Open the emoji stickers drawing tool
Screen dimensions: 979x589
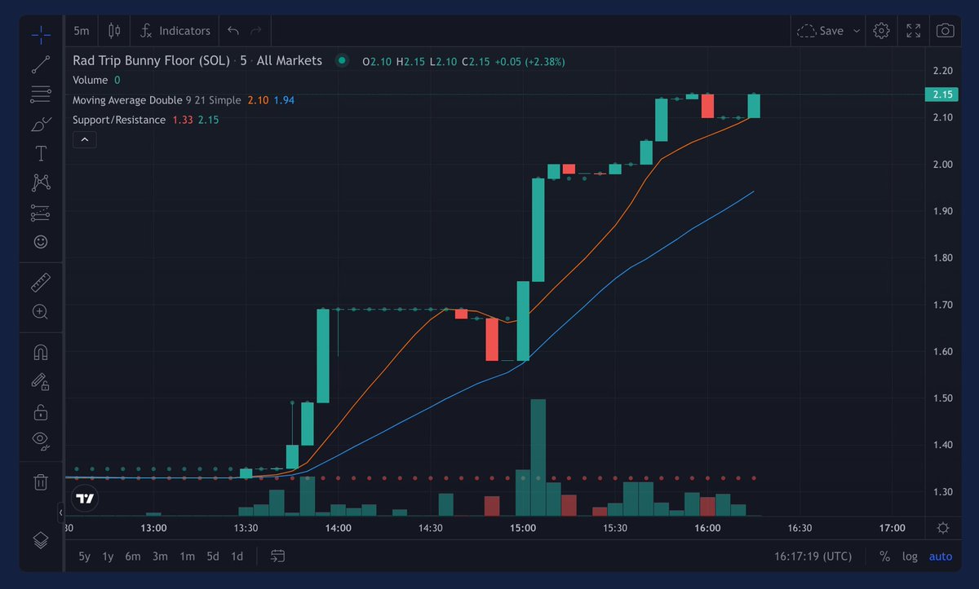pyautogui.click(x=41, y=242)
